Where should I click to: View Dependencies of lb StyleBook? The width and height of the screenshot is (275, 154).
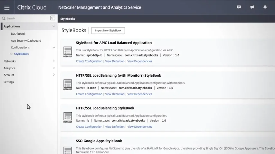tap(140, 126)
